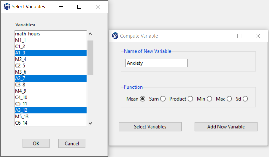The image size is (269, 157).
Task: Click the Name of New Variable field
Action: [156, 63]
